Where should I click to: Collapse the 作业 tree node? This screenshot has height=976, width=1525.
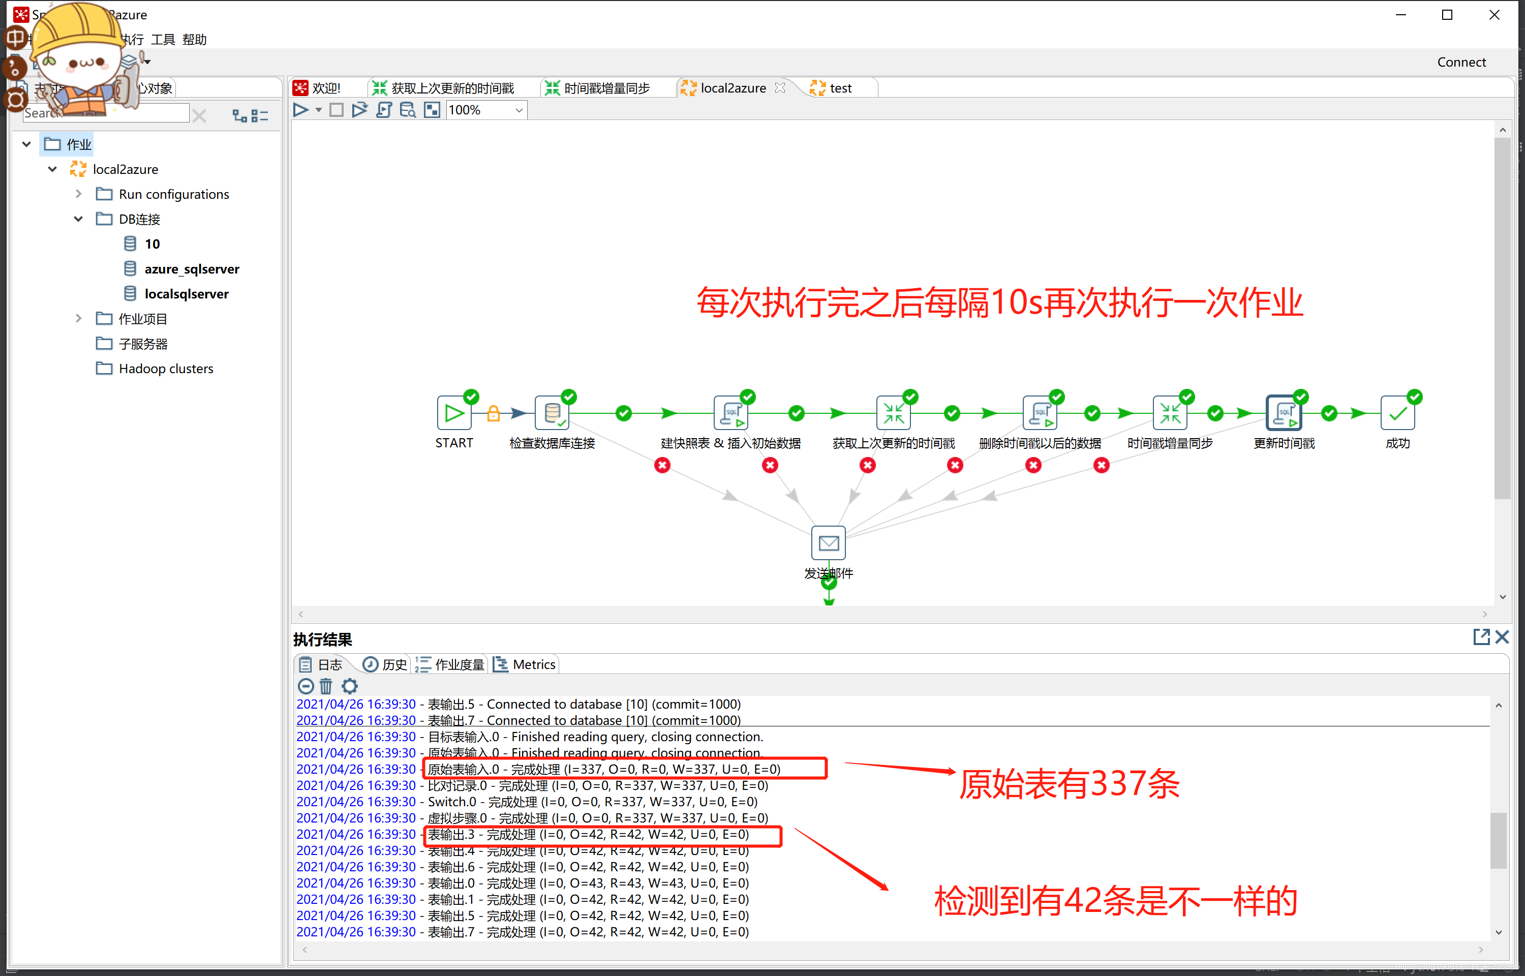pos(26,144)
